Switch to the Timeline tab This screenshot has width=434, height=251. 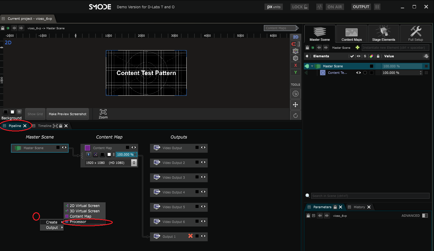point(45,126)
